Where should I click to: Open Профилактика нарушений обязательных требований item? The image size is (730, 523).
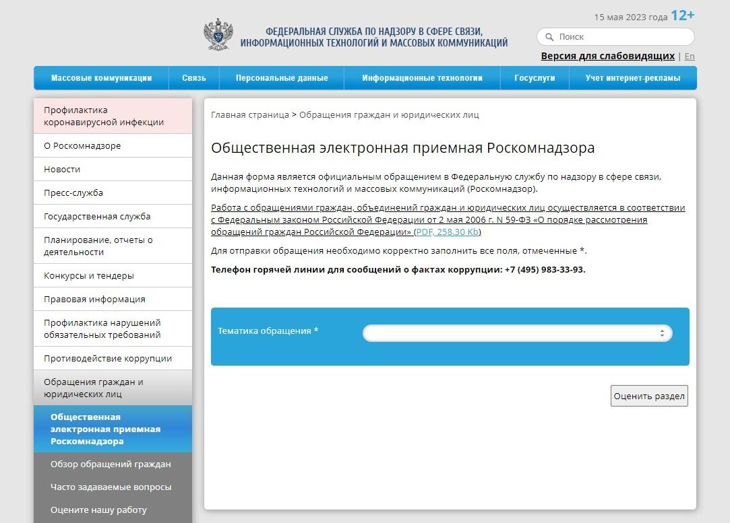pos(113,328)
